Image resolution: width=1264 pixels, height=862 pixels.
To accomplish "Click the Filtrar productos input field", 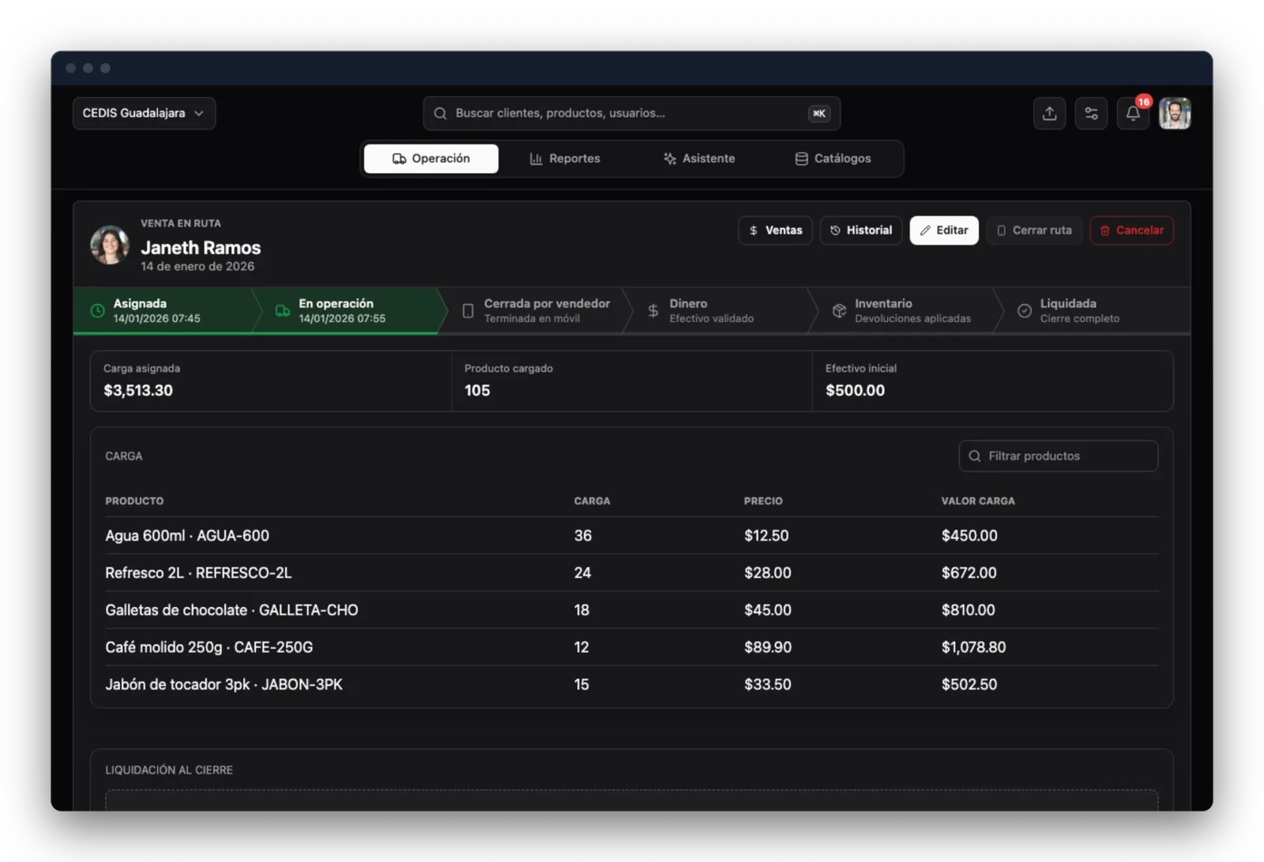I will 1059,456.
